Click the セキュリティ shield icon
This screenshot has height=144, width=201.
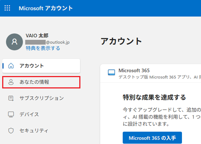11,131
